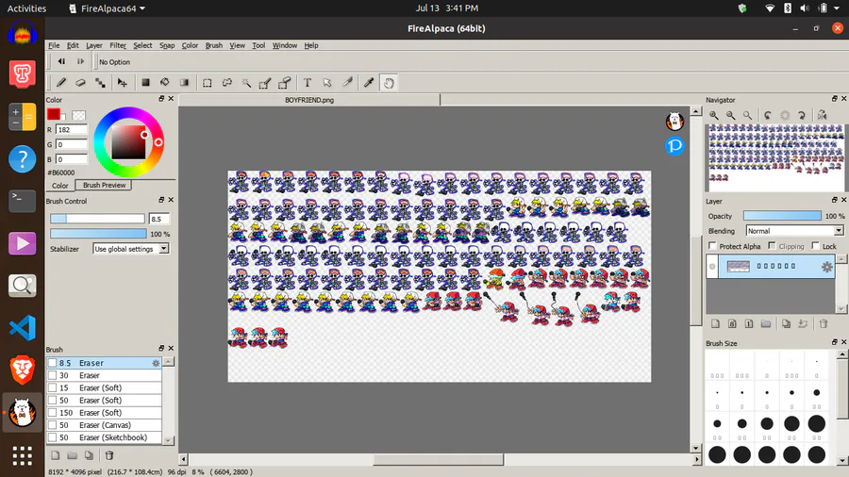Duplicate the current layer
The image size is (849, 477).
[x=786, y=323]
